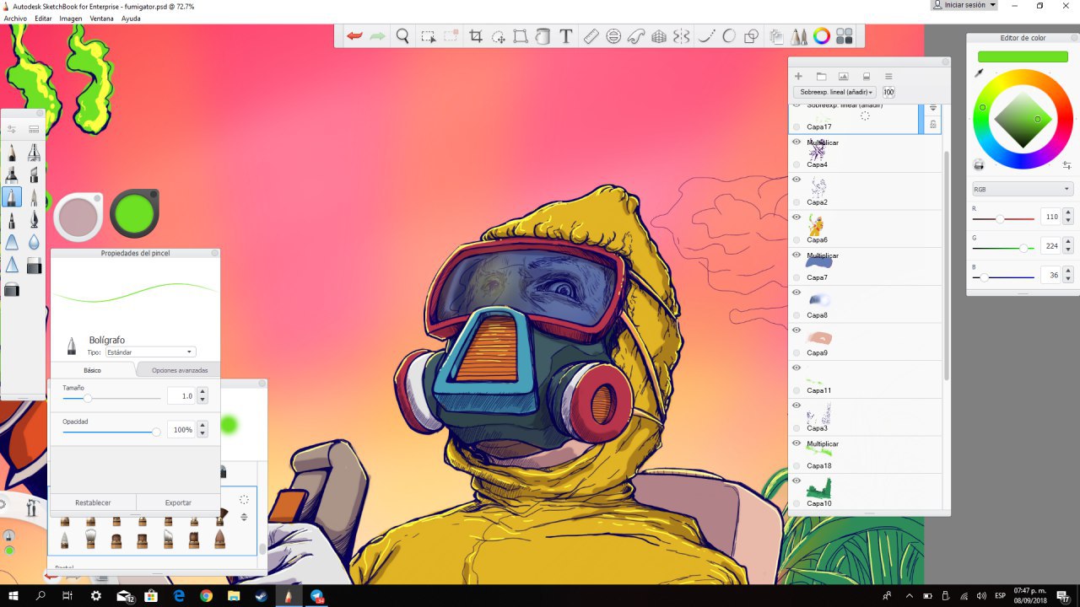
Task: Hide the Capa2 layer
Action: click(796, 180)
